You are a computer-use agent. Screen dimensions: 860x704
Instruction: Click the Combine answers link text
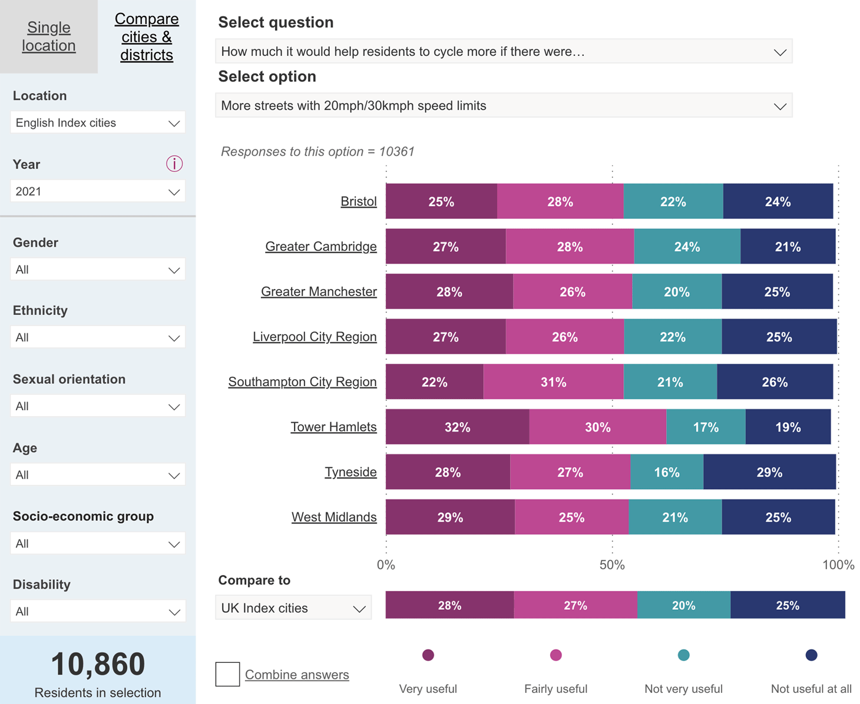(x=297, y=675)
